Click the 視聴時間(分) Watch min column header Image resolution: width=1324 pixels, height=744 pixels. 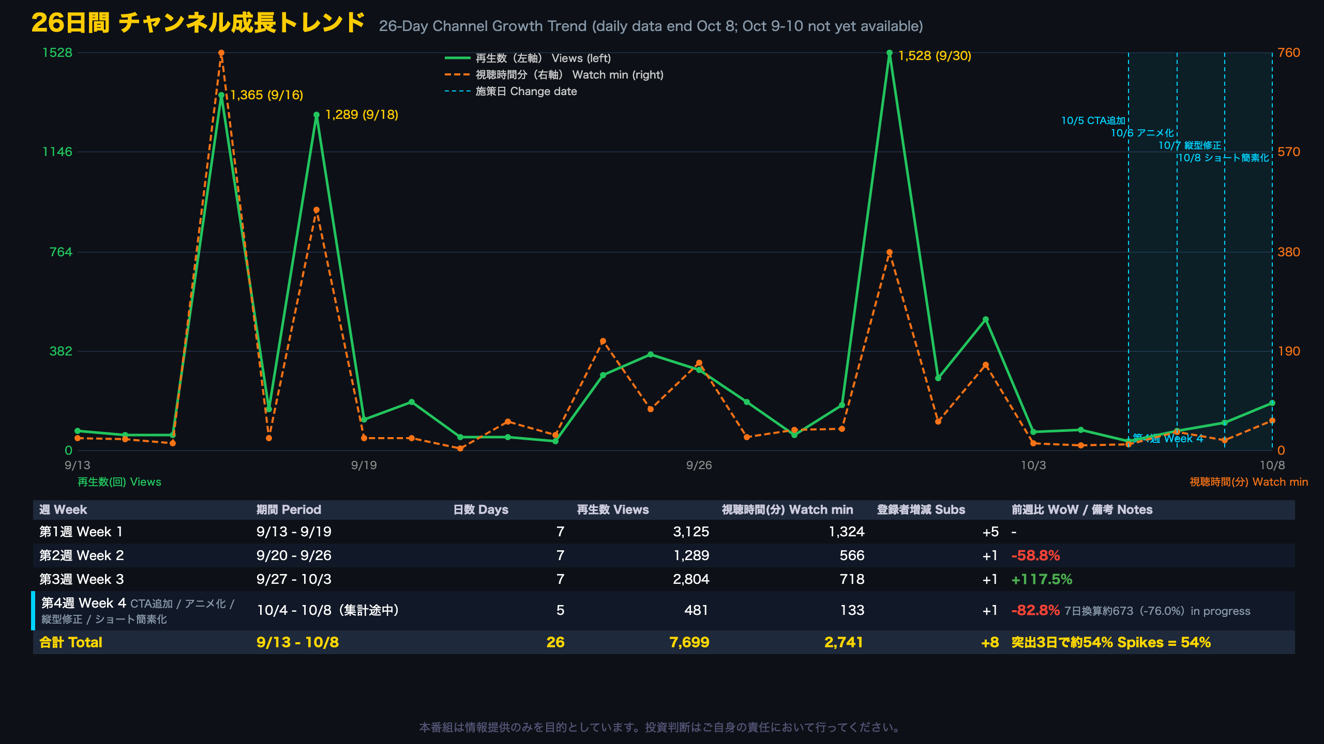click(787, 510)
